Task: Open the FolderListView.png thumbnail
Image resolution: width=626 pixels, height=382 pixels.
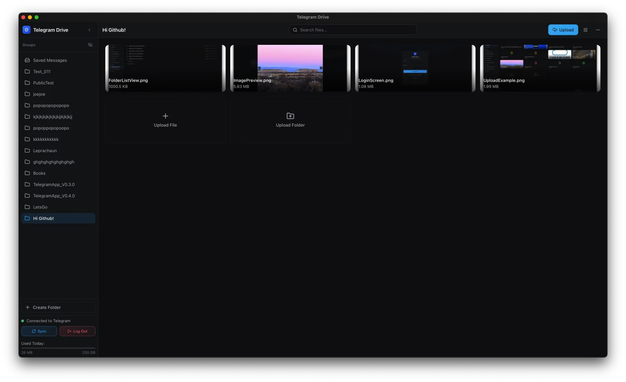Action: 165,68
